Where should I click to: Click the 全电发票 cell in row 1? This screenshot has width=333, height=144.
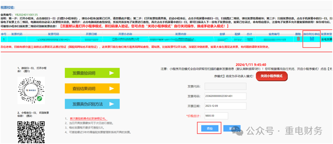click(x=327, y=39)
